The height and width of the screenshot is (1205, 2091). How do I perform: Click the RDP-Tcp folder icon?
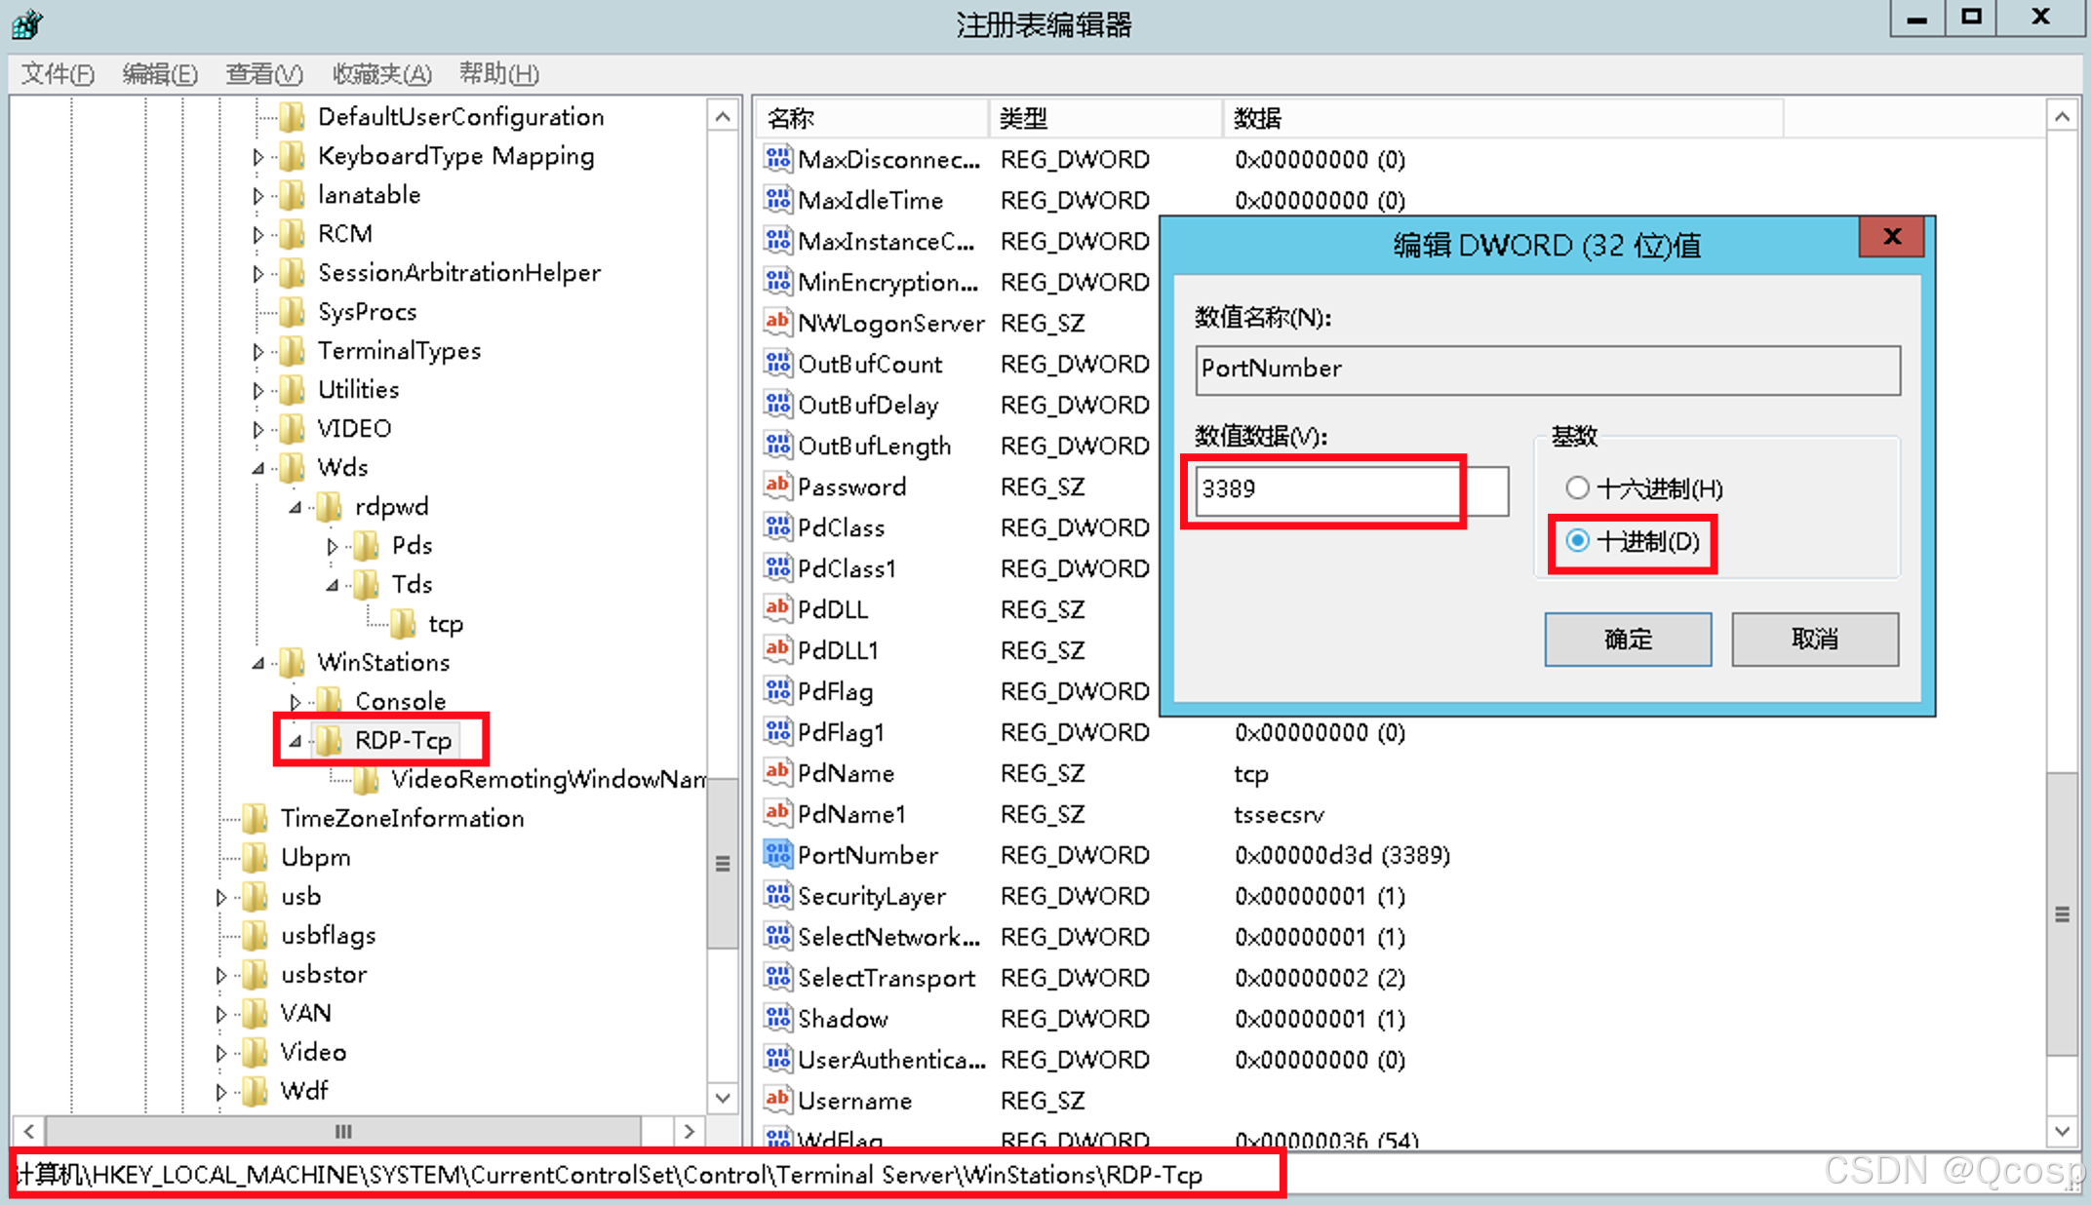pos(331,740)
